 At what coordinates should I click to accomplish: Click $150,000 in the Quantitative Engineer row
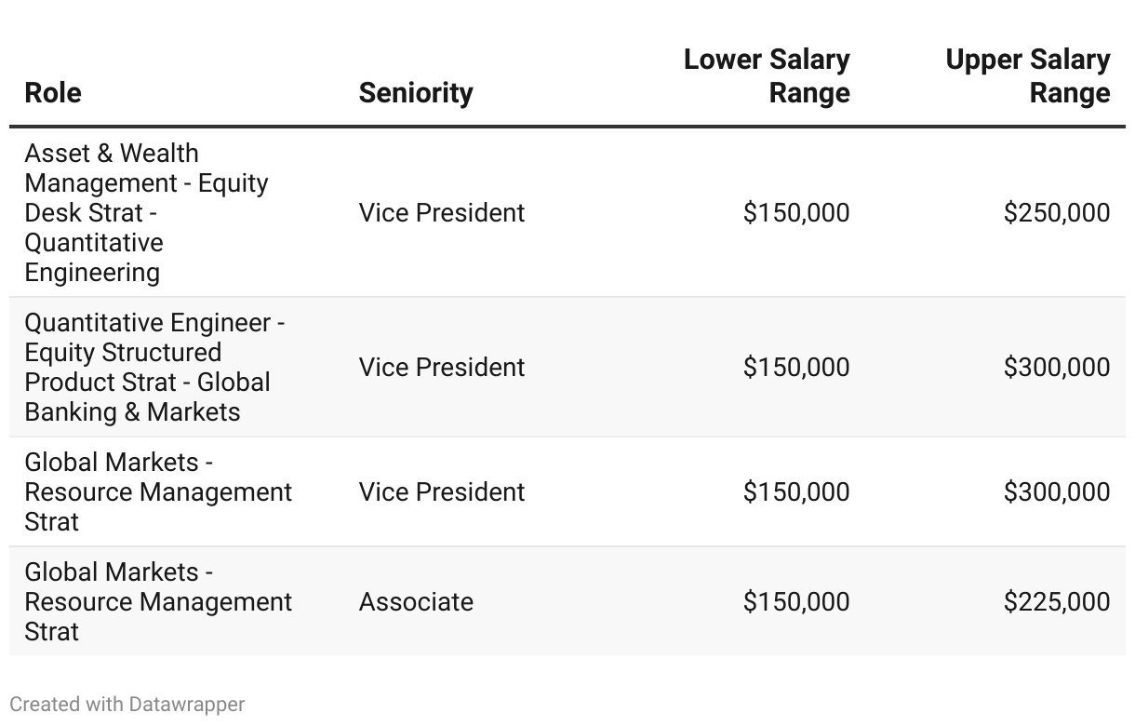[x=795, y=367]
